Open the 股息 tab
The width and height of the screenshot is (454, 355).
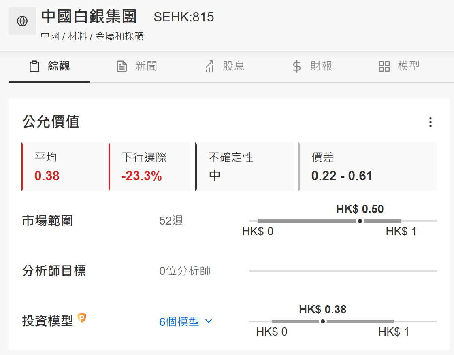pos(225,66)
